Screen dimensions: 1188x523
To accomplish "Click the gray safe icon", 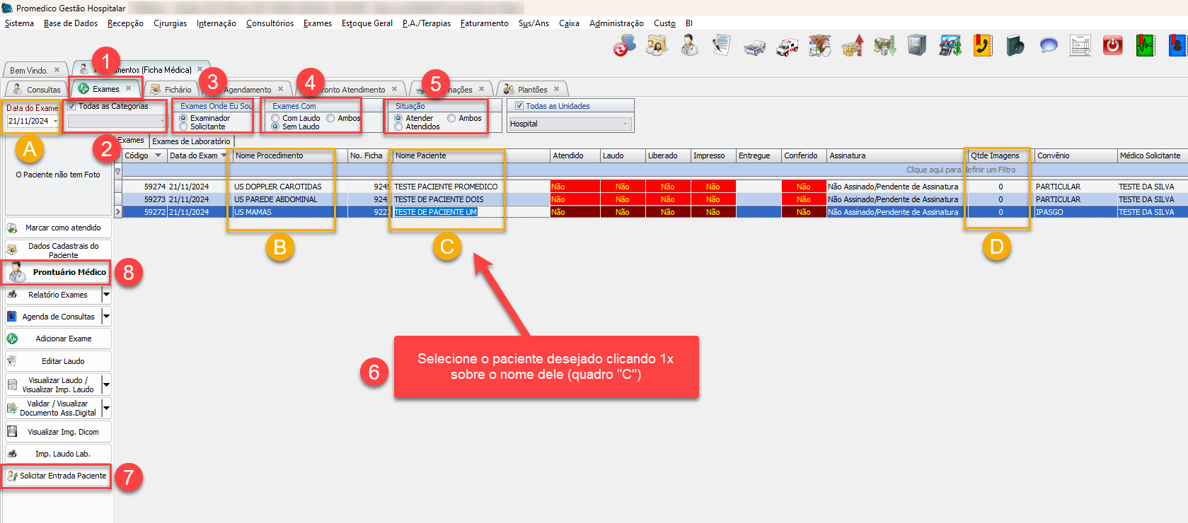I will click(917, 46).
